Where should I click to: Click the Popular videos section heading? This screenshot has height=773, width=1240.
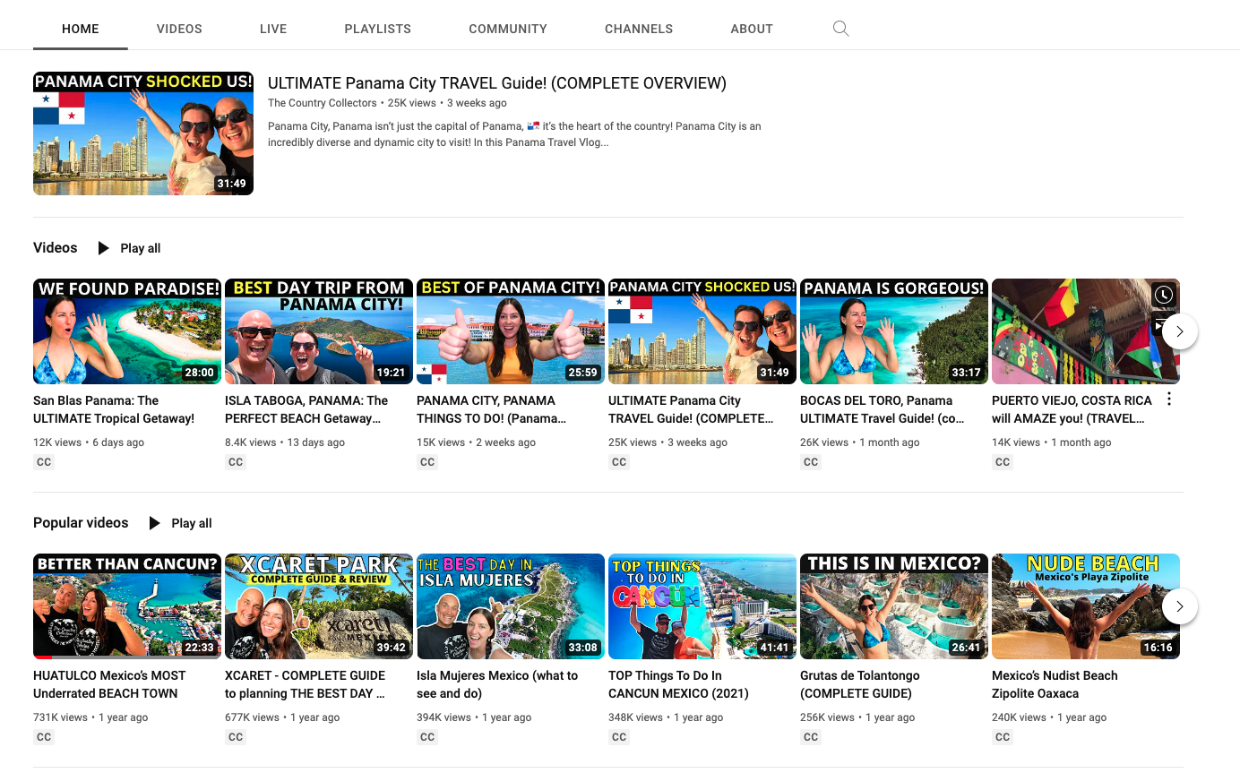pos(81,523)
